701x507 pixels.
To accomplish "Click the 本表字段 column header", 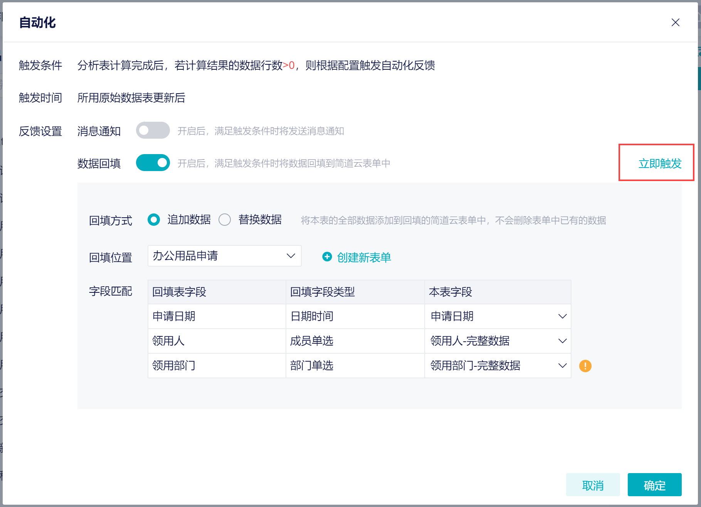I will point(498,292).
